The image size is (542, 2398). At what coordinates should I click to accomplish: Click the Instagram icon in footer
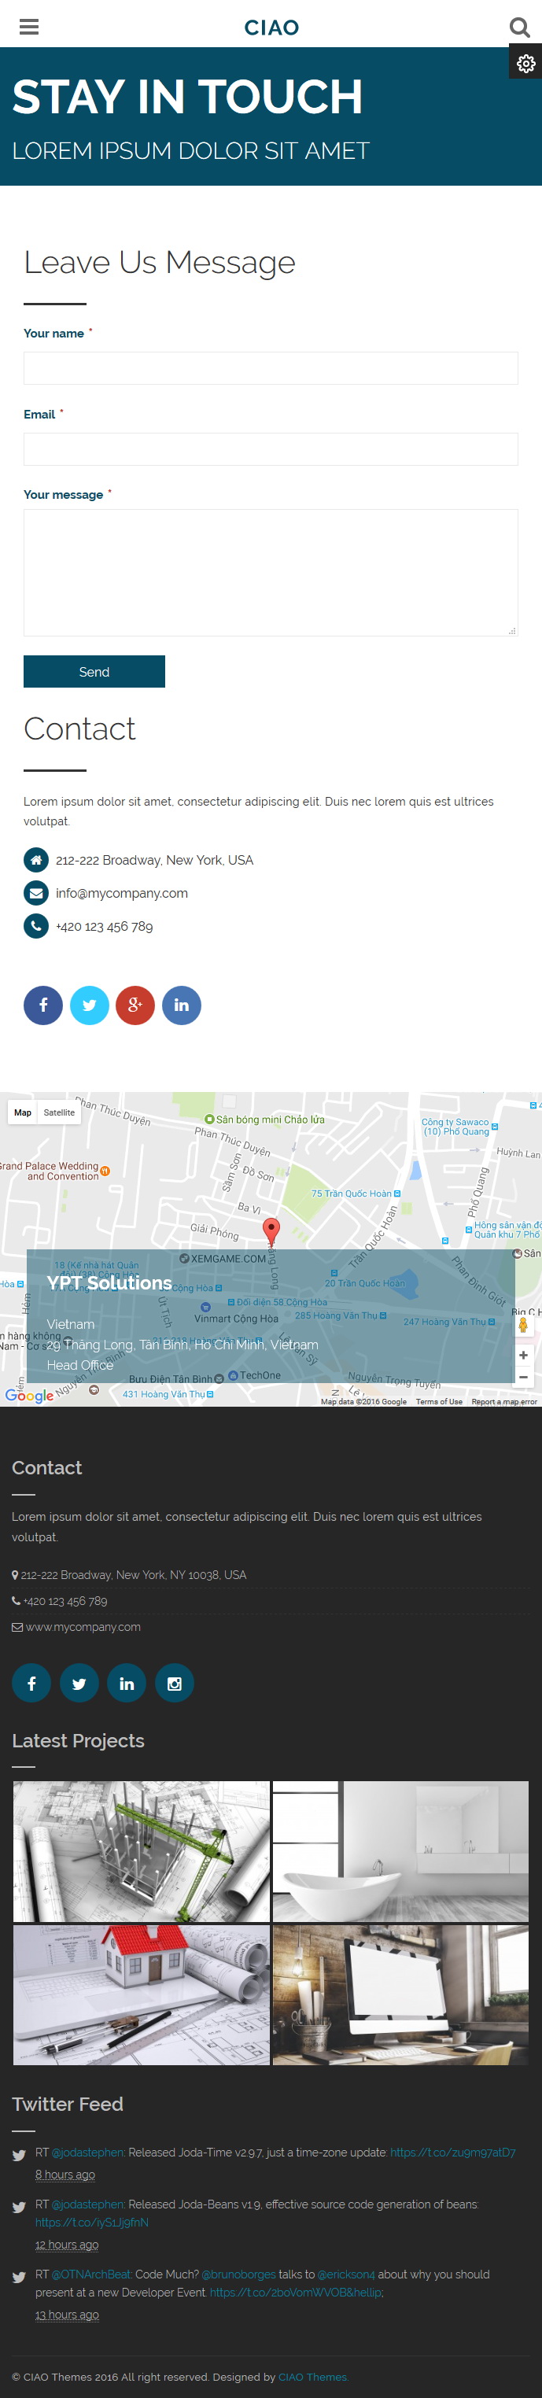174,1683
